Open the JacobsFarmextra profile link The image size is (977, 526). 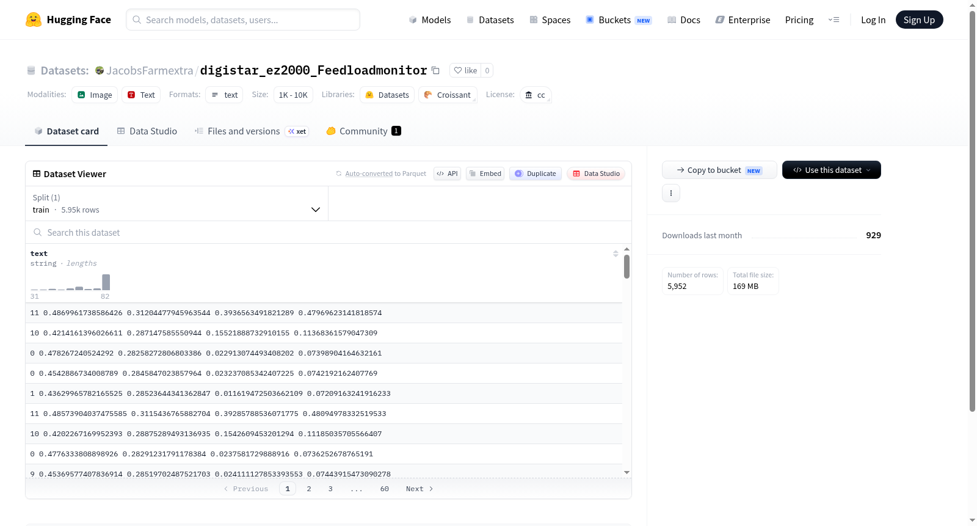coord(150,70)
